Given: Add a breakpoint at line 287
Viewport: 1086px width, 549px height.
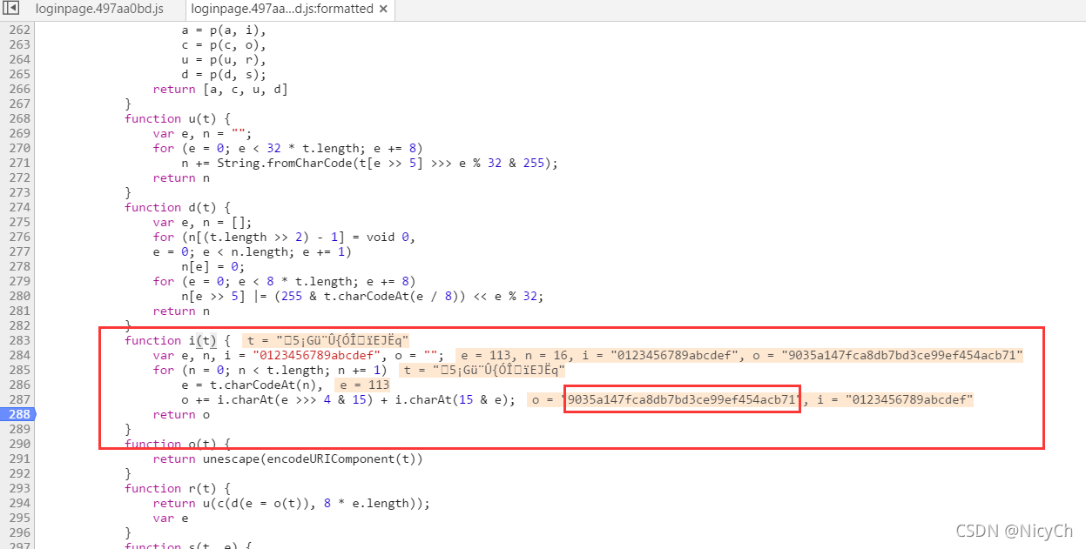Looking at the screenshot, I should pyautogui.click(x=19, y=399).
